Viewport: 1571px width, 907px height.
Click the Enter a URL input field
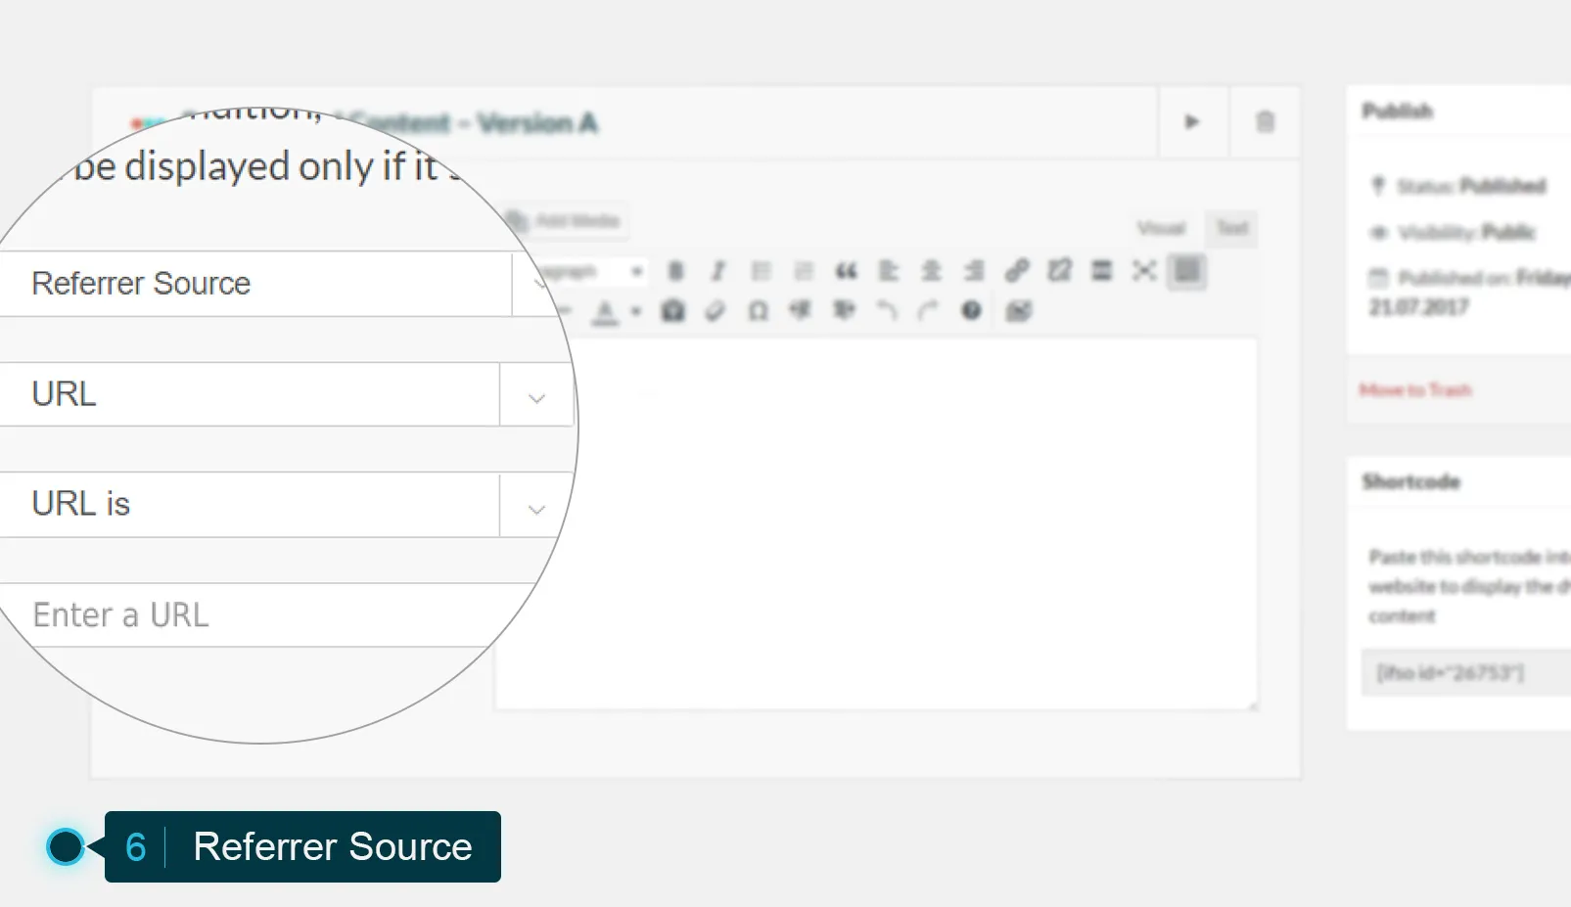[196, 614]
